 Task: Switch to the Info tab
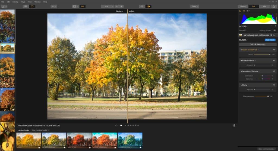[264, 7]
